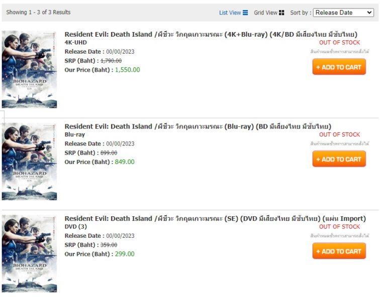
Task: Click the Grid View text link
Action: tap(265, 13)
